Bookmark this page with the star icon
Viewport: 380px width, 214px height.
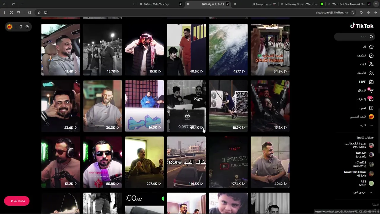39,12
